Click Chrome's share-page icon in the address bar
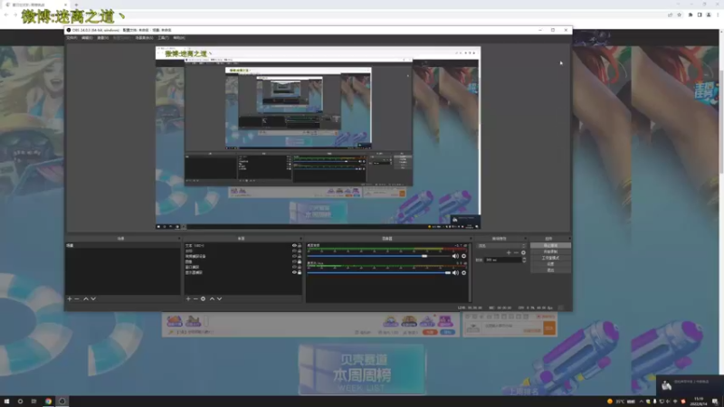The image size is (724, 407). (x=670, y=14)
